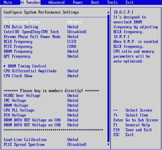Screen dimensions: 162x150
Task: Select the DRAM Frequency label
Action: 18,52
